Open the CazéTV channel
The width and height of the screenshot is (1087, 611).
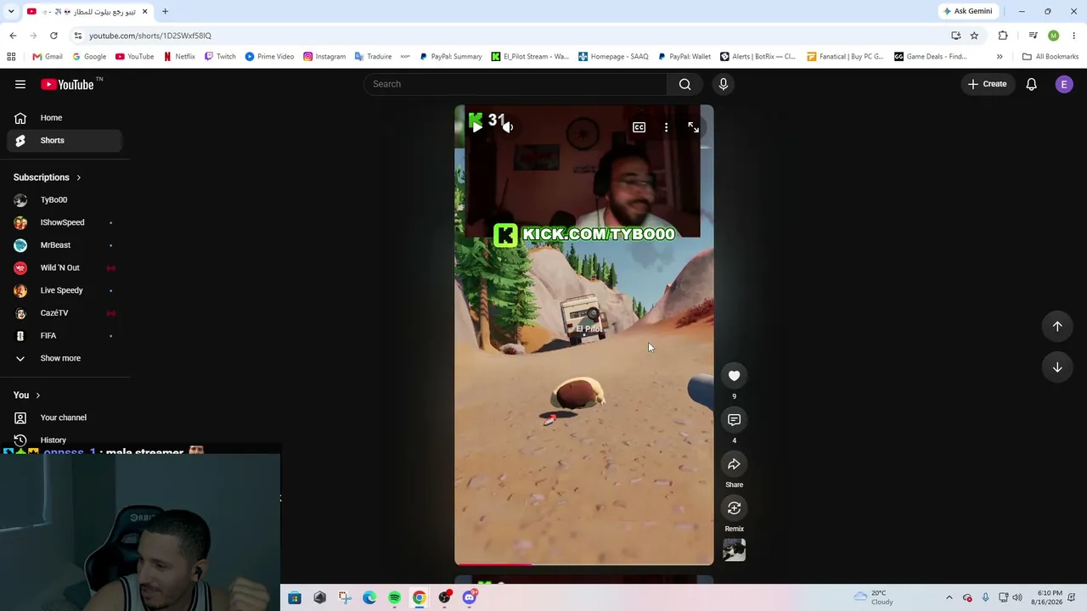coord(65,313)
